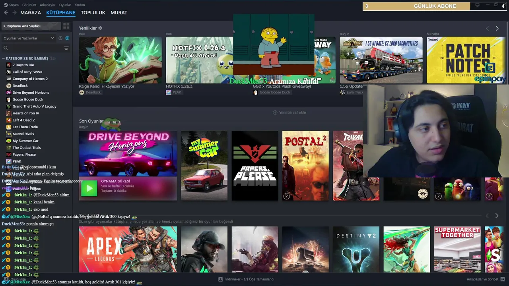Move to next Yenilikler news items
Viewport: 509px width, 286px height.
497,28
